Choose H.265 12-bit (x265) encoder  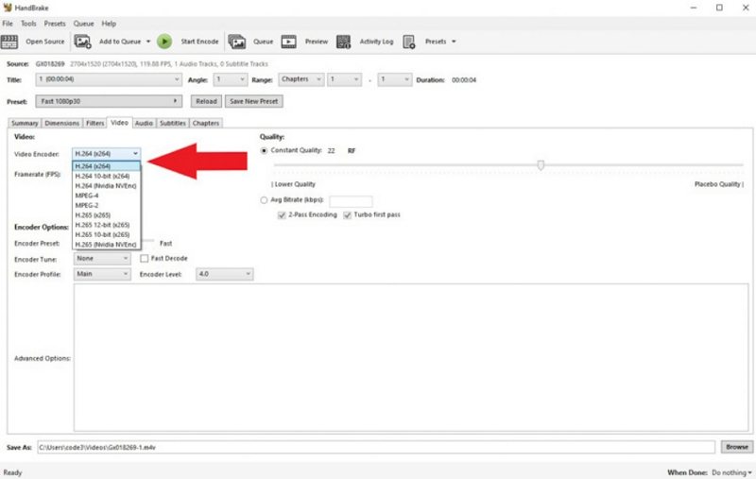pos(107,225)
